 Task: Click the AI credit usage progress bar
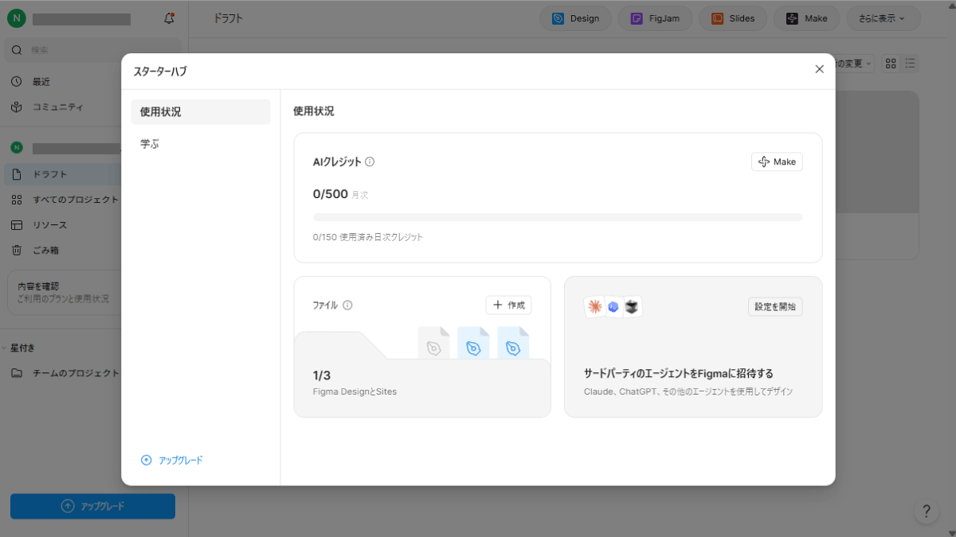click(x=558, y=216)
